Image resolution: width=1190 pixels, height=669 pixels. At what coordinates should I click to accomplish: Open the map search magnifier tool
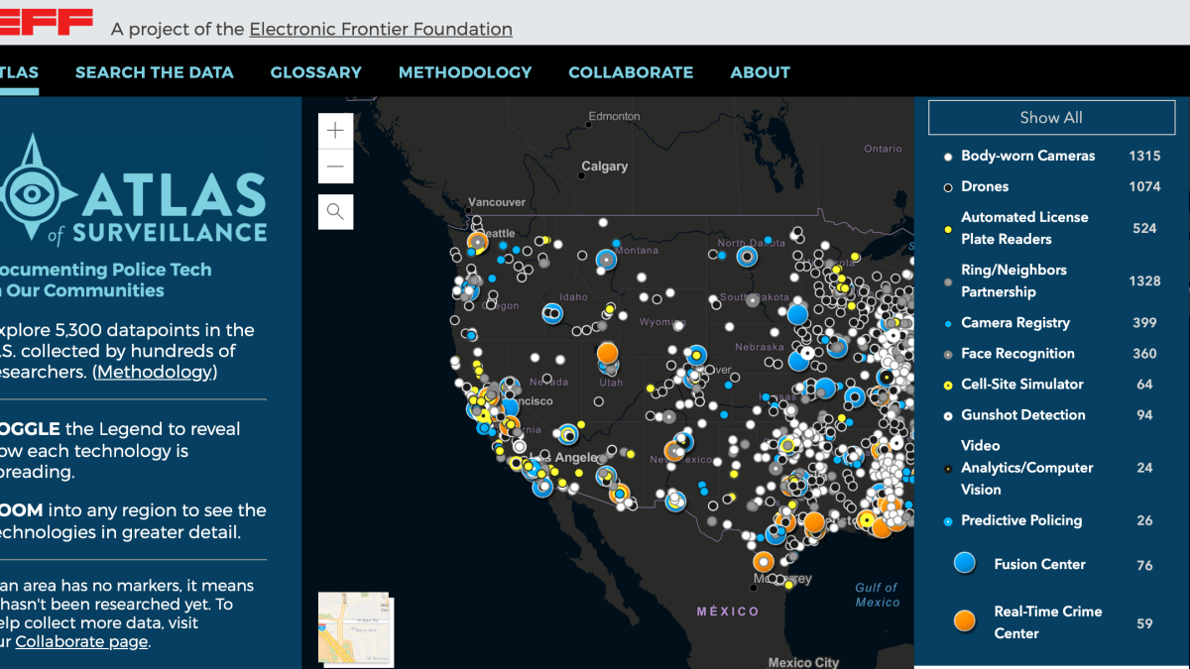click(335, 211)
